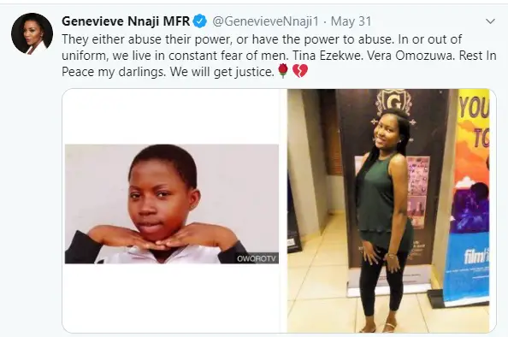The image size is (508, 337).
Task: Open the left photo with OWOROTV watermark
Action: (172, 204)
